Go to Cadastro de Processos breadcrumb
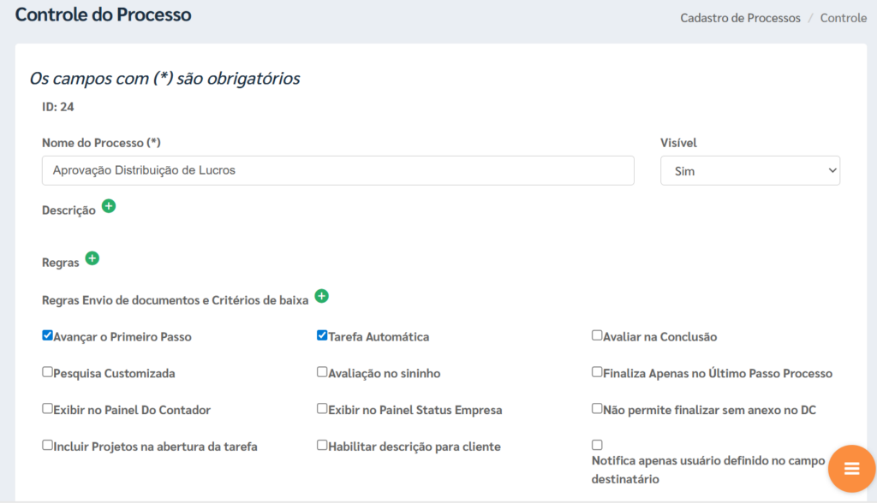The width and height of the screenshot is (877, 503). [x=740, y=18]
